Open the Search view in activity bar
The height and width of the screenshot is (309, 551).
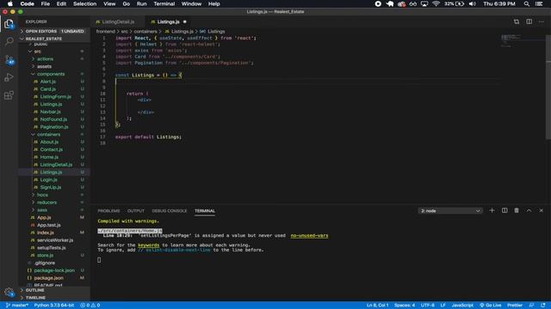point(9,41)
